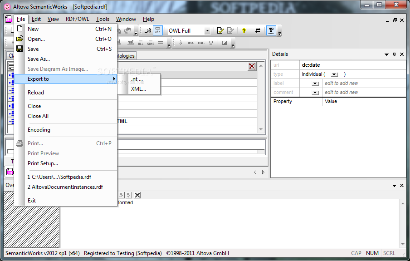
Task: Open the Details panel menu arrow
Action: [386, 54]
